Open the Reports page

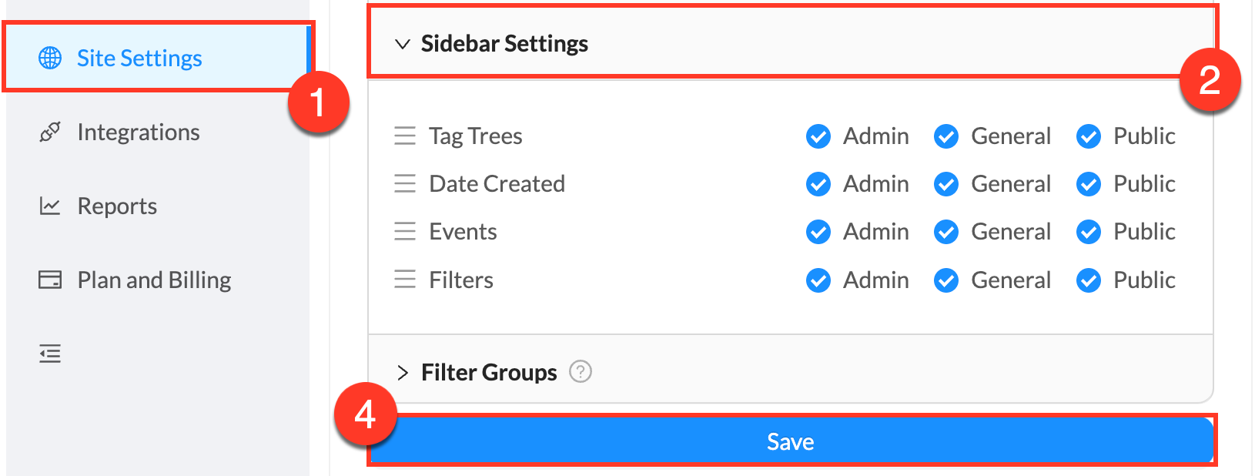(x=116, y=206)
